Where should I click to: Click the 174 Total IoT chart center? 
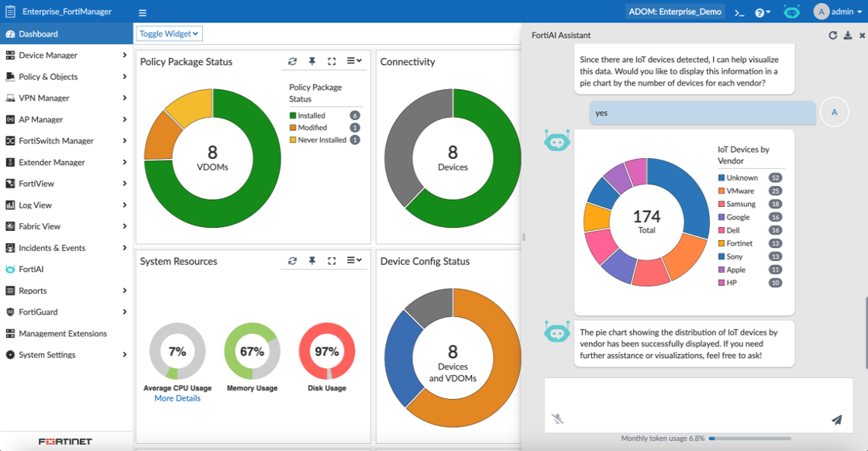[646, 222]
